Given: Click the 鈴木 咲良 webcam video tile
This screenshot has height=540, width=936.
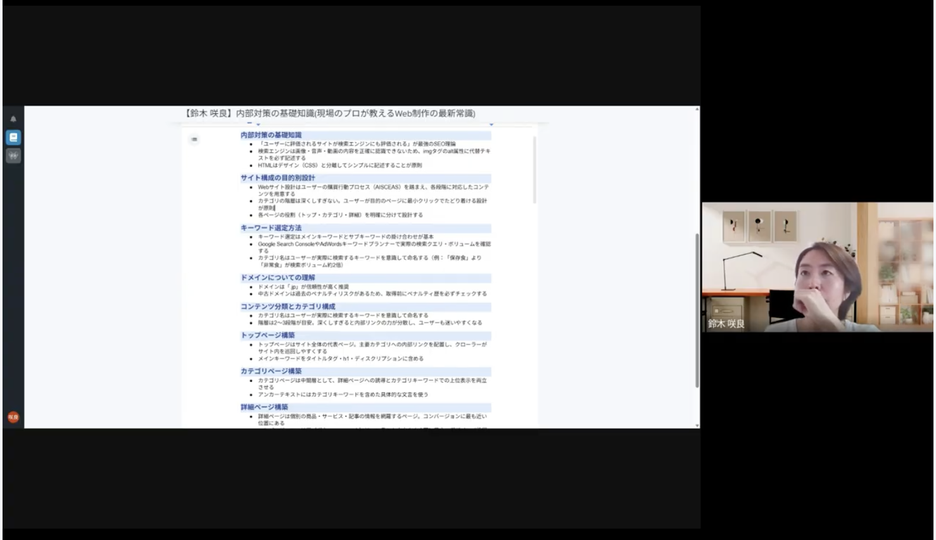Looking at the screenshot, I should (x=817, y=267).
